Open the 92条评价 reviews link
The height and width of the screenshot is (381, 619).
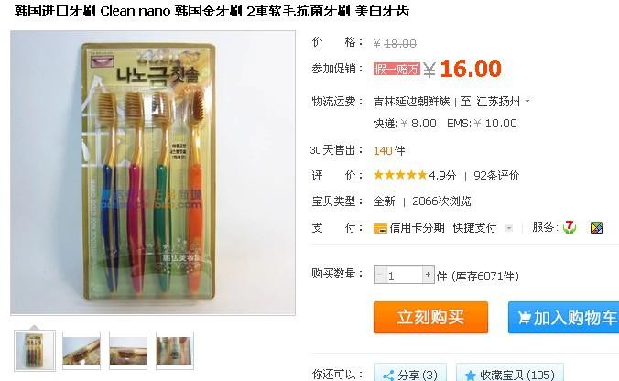[496, 175]
